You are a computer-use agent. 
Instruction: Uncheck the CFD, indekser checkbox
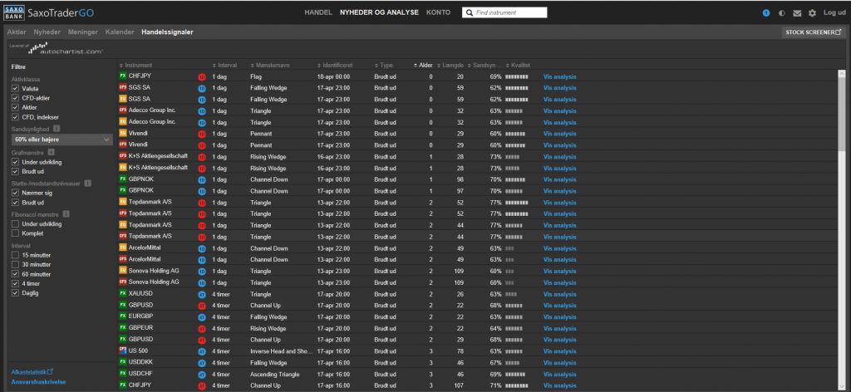click(x=15, y=117)
